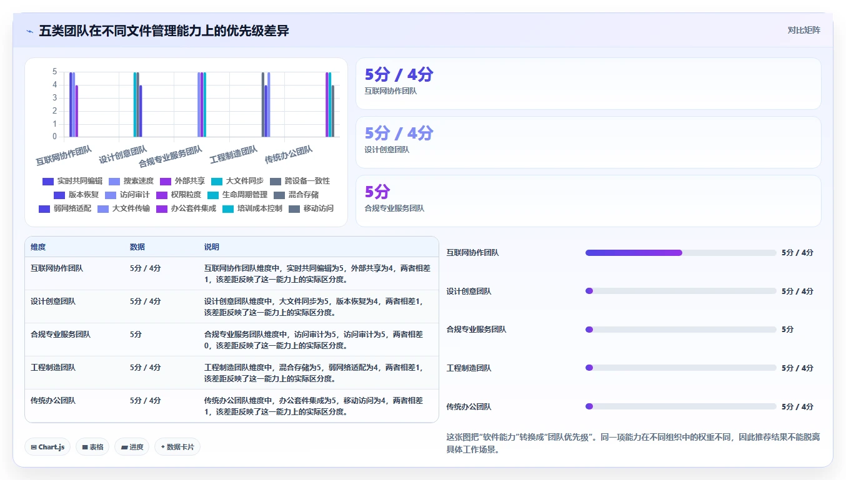Click the 设计创意团队 progress bar
Image resolution: width=846 pixels, height=480 pixels.
point(681,291)
